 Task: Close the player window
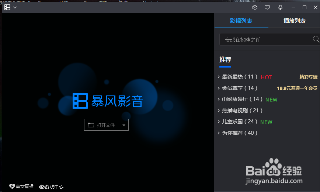point(316,7)
